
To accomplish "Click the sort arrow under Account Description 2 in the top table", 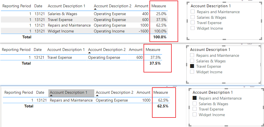I will pyautogui.click(x=95, y=9).
